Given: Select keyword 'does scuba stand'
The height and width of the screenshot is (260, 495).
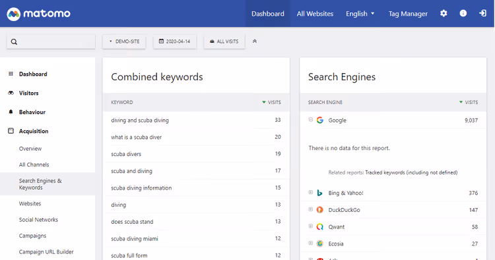Looking at the screenshot, I should pyautogui.click(x=132, y=222).
